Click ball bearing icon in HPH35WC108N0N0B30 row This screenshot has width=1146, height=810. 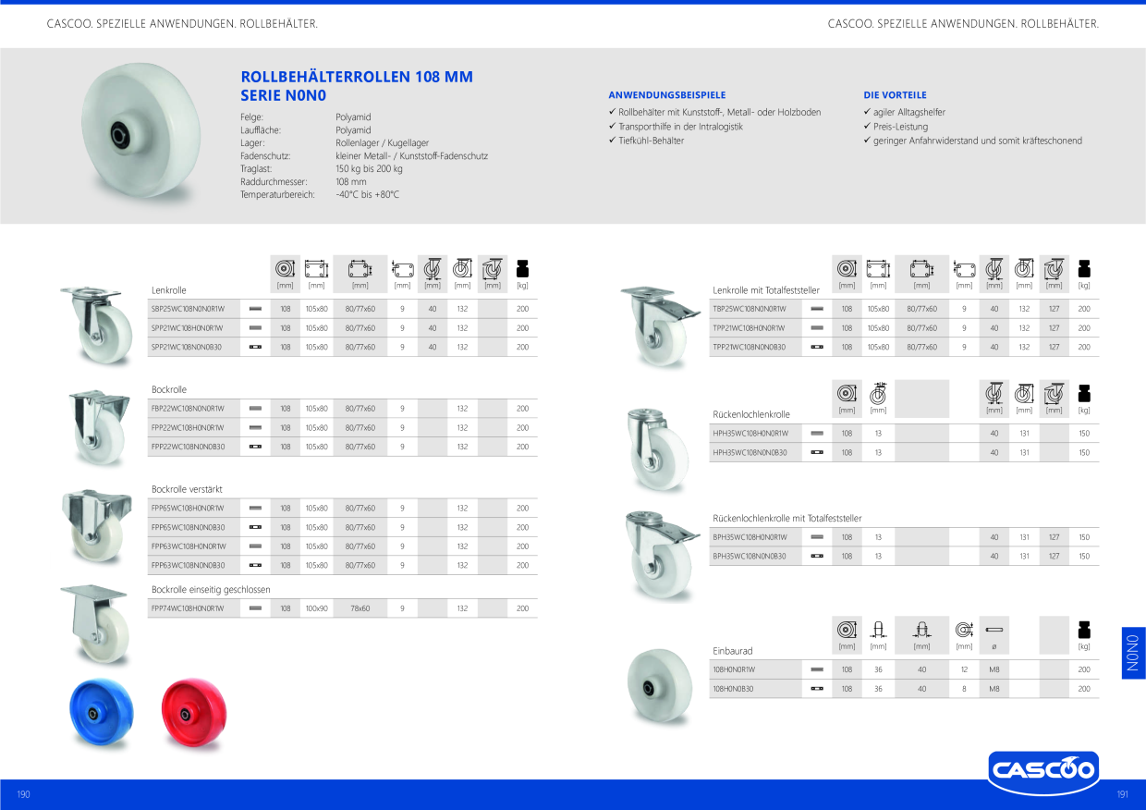coord(817,453)
